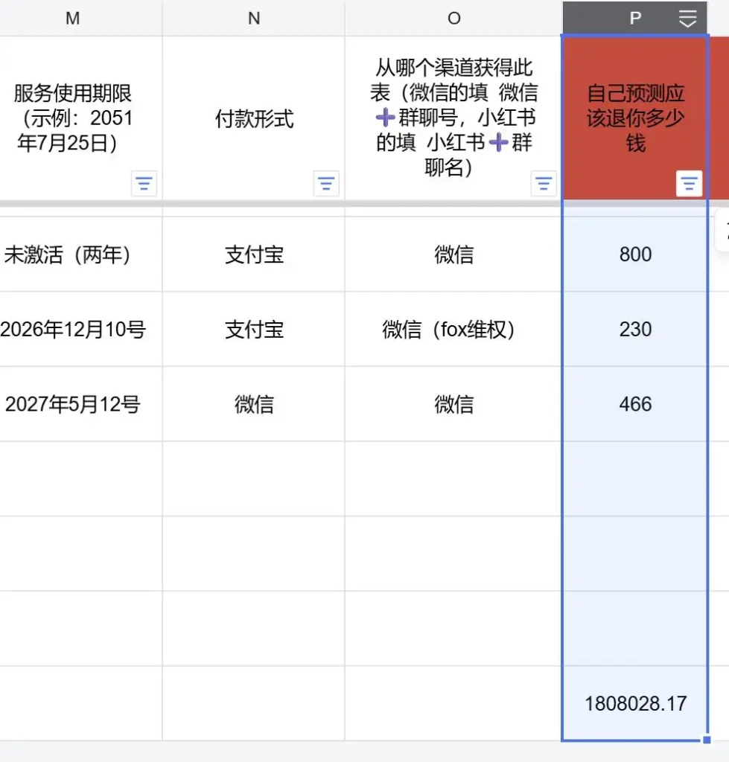Select cell 2026年12月10号
Image resolution: width=729 pixels, height=762 pixels.
(x=80, y=329)
